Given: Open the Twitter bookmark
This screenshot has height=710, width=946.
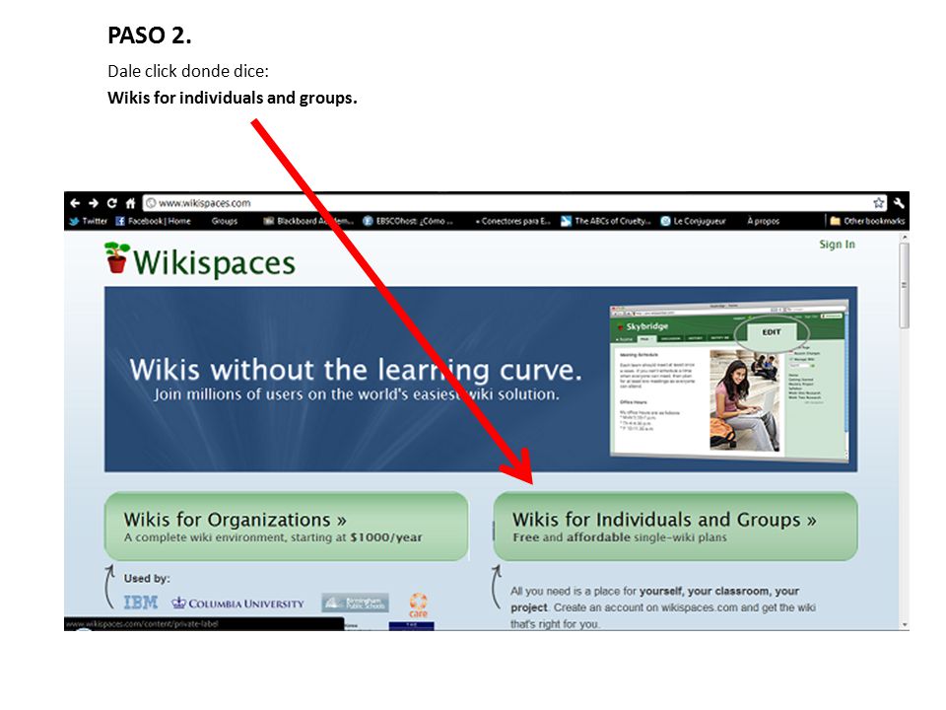Looking at the screenshot, I should 88,221.
